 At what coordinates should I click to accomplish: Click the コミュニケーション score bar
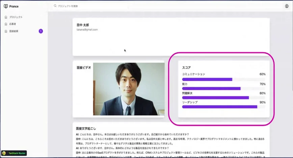(224, 79)
